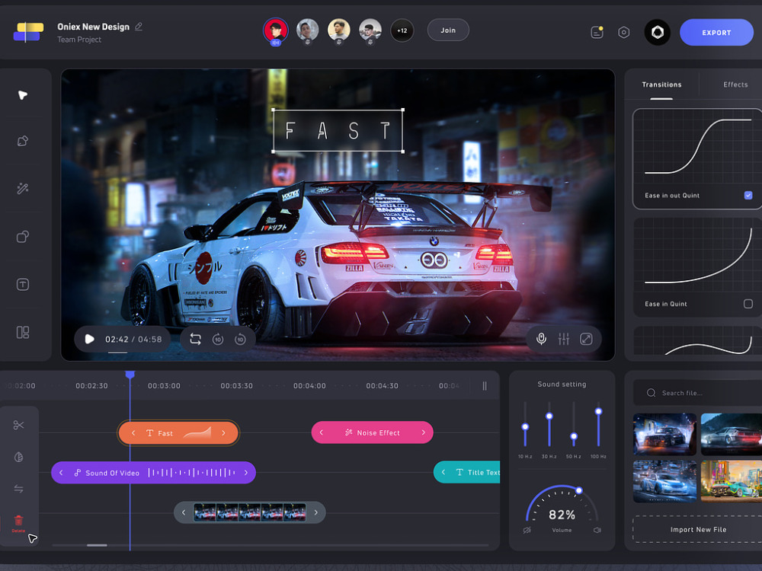Toggle loop playback in the preview
The width and height of the screenshot is (762, 571).
point(195,339)
